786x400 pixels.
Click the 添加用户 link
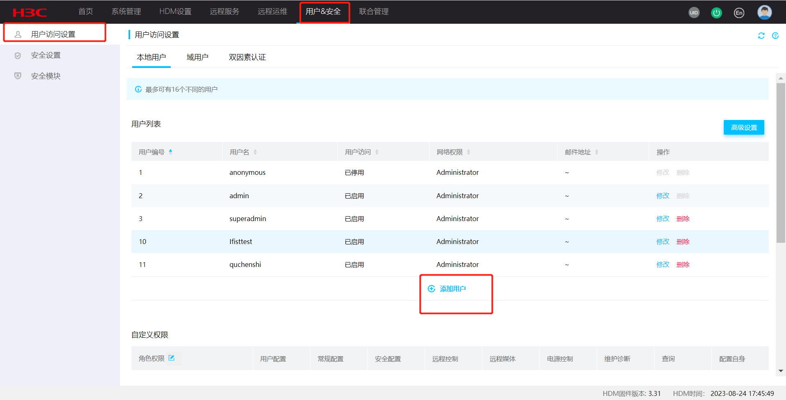coord(447,289)
